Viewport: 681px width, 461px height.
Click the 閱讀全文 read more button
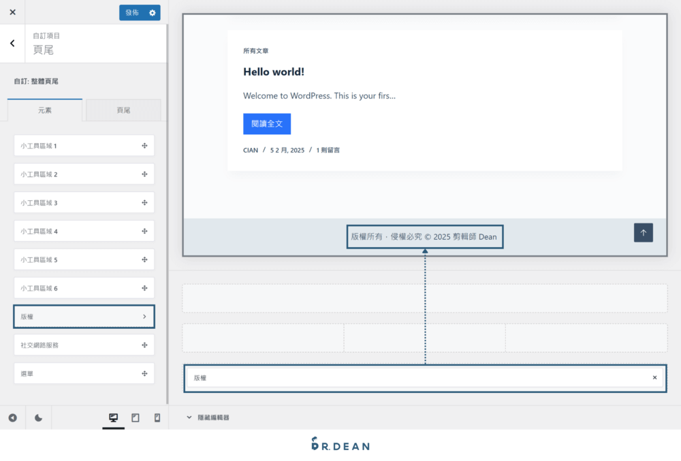point(267,124)
